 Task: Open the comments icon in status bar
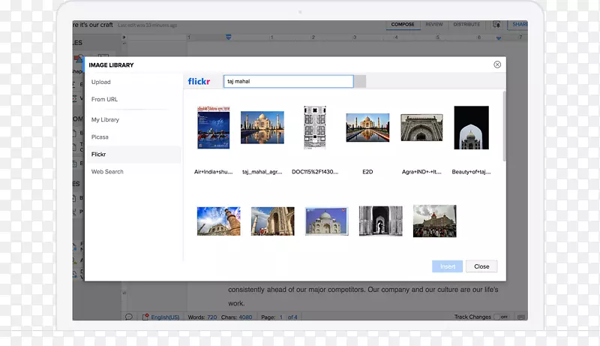[x=129, y=317]
